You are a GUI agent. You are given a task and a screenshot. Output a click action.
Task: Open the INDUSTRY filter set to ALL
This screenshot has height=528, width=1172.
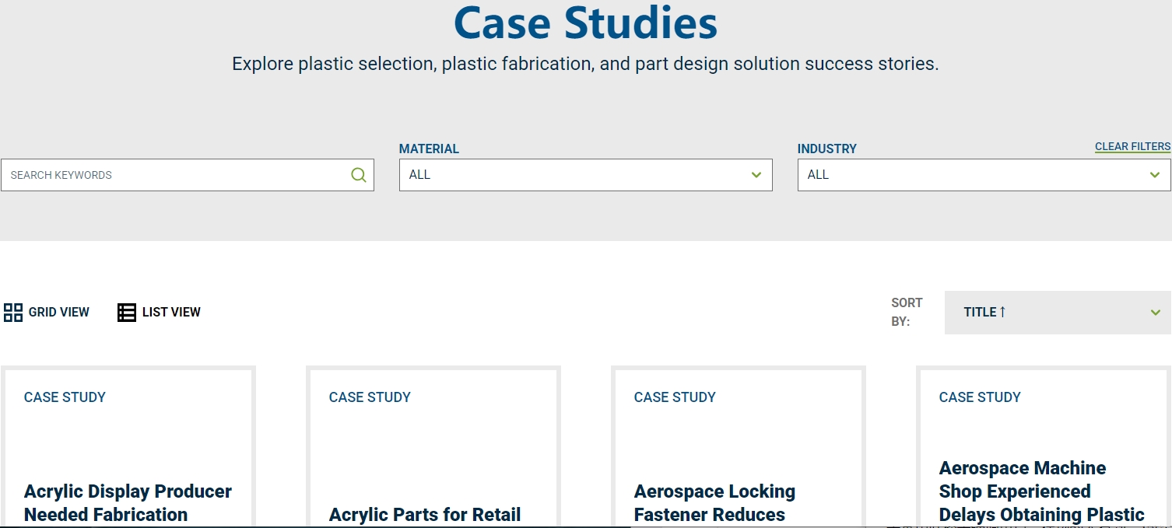(984, 175)
